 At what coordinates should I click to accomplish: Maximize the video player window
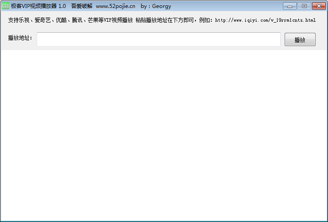pyautogui.click(x=304, y=6)
